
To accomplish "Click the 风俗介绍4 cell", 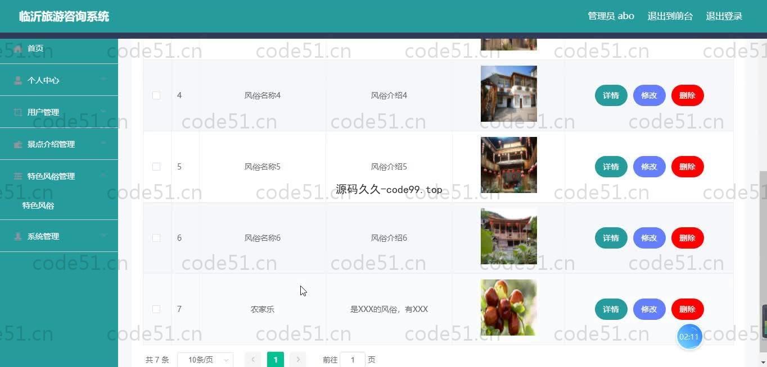I will [389, 95].
